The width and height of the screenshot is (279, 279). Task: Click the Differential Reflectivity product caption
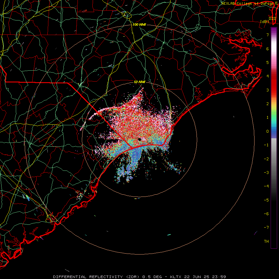tap(139, 277)
